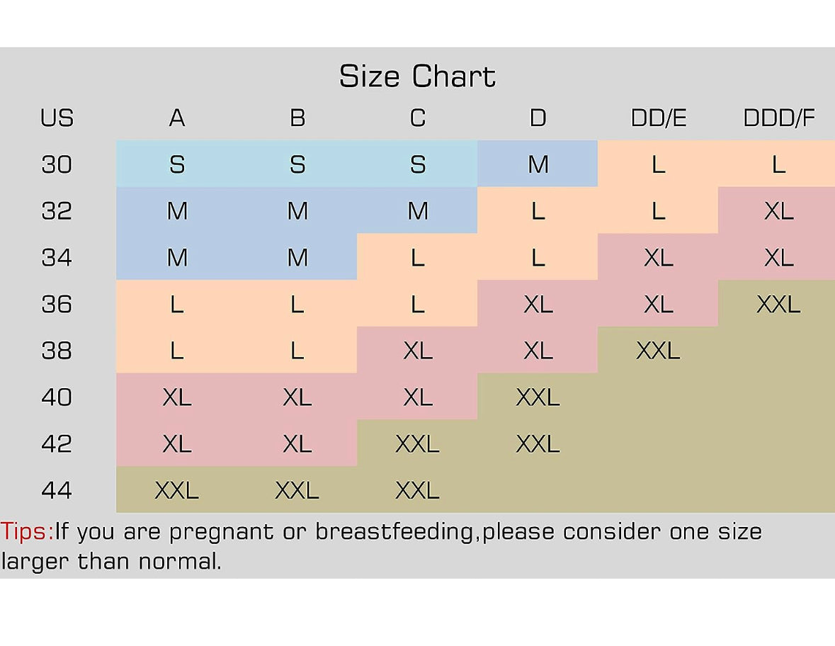Click the S cell under column A
The height and width of the screenshot is (646, 835).
click(x=177, y=165)
